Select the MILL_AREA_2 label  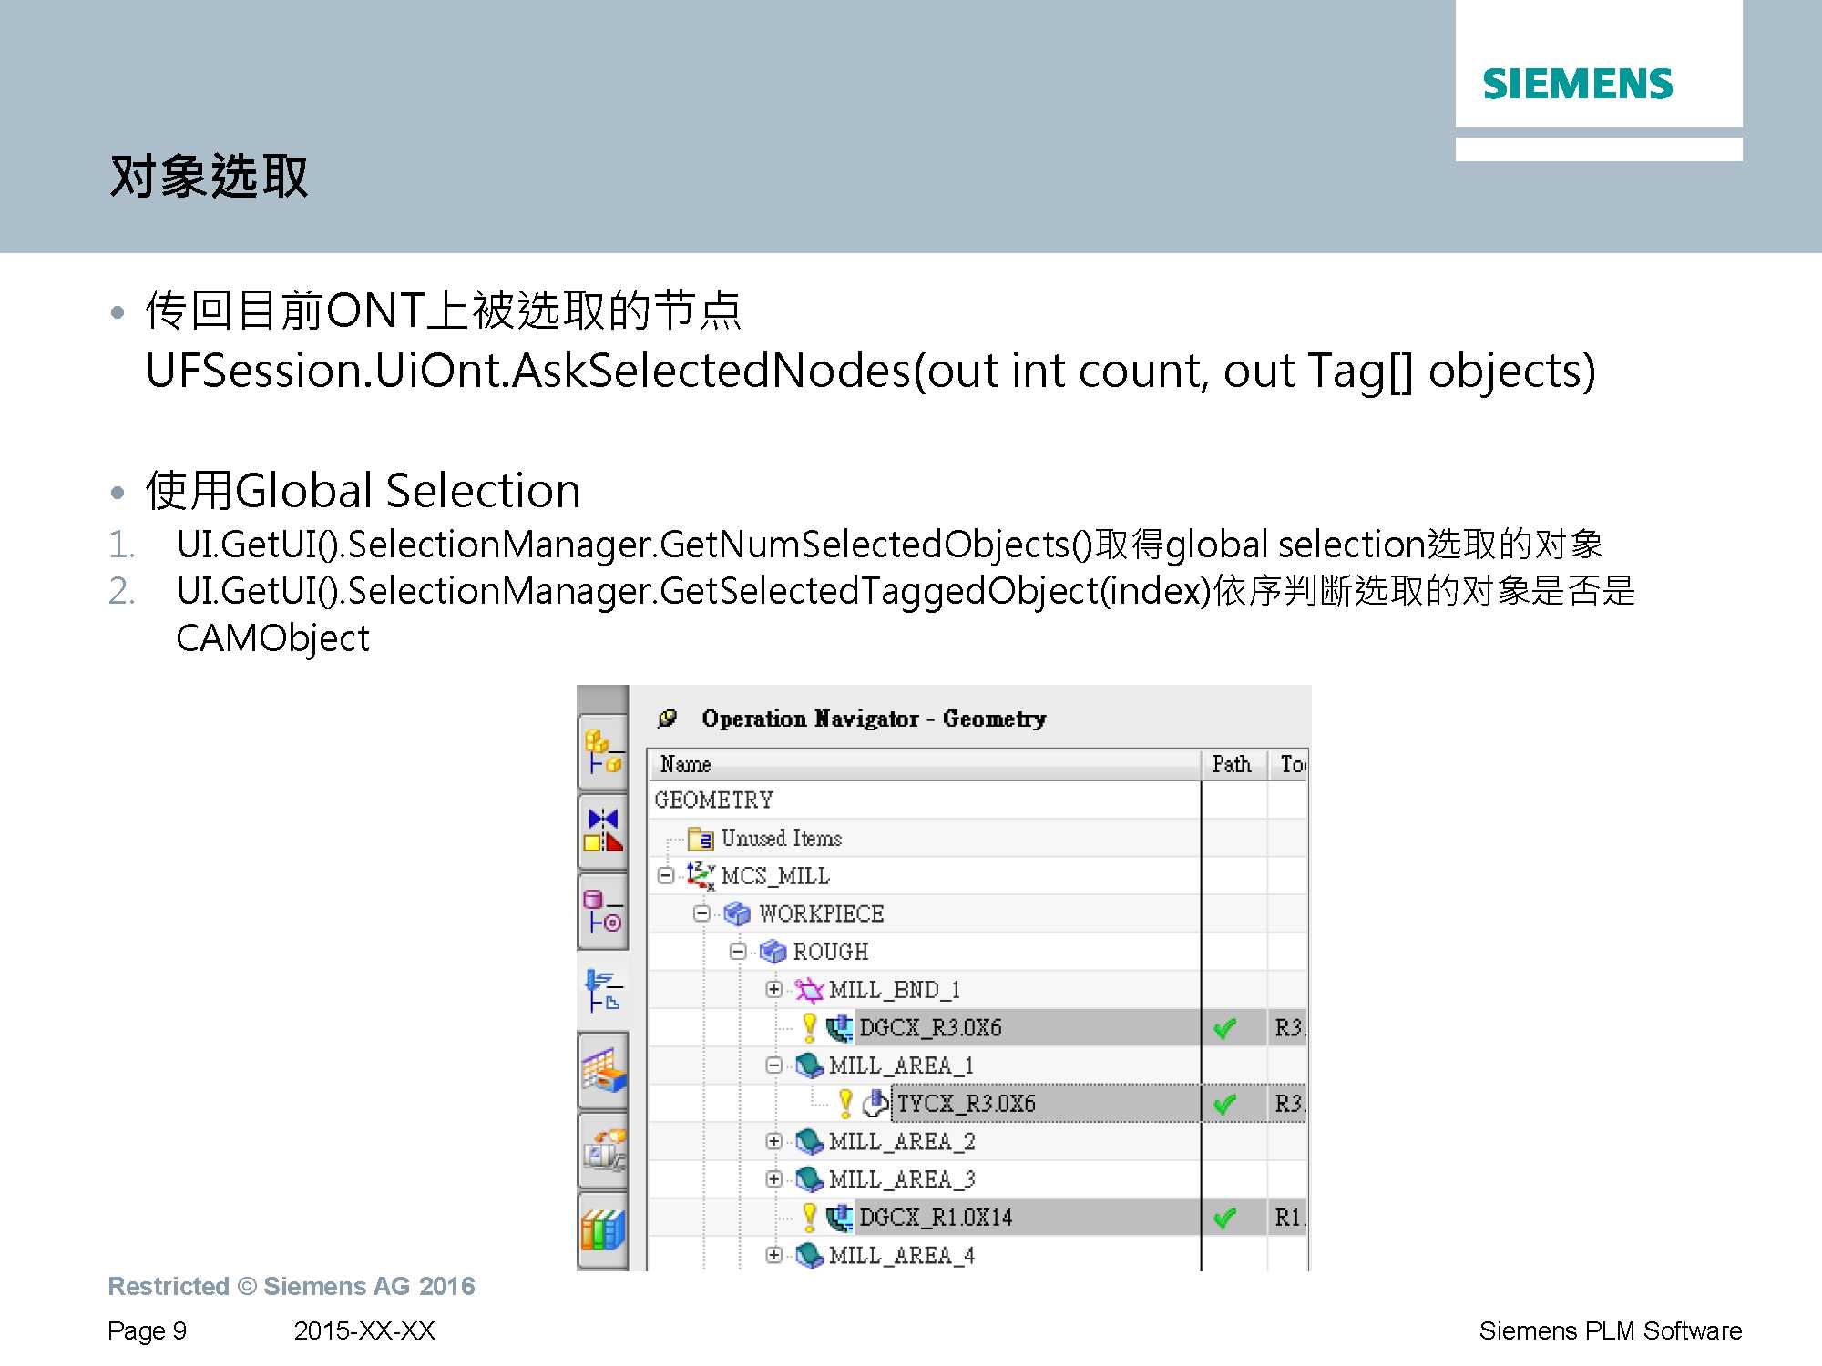902,1141
